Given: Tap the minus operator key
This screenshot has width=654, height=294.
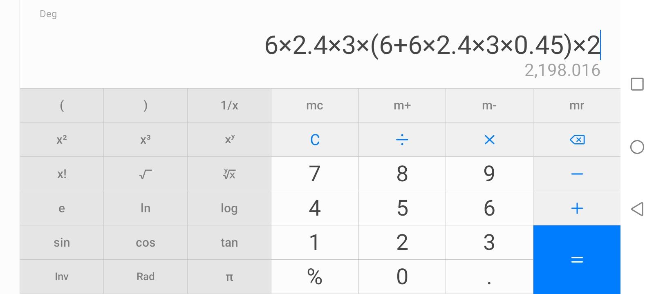Looking at the screenshot, I should [577, 174].
